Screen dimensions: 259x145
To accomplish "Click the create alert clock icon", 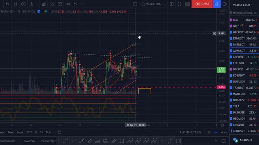I will [60, 4].
